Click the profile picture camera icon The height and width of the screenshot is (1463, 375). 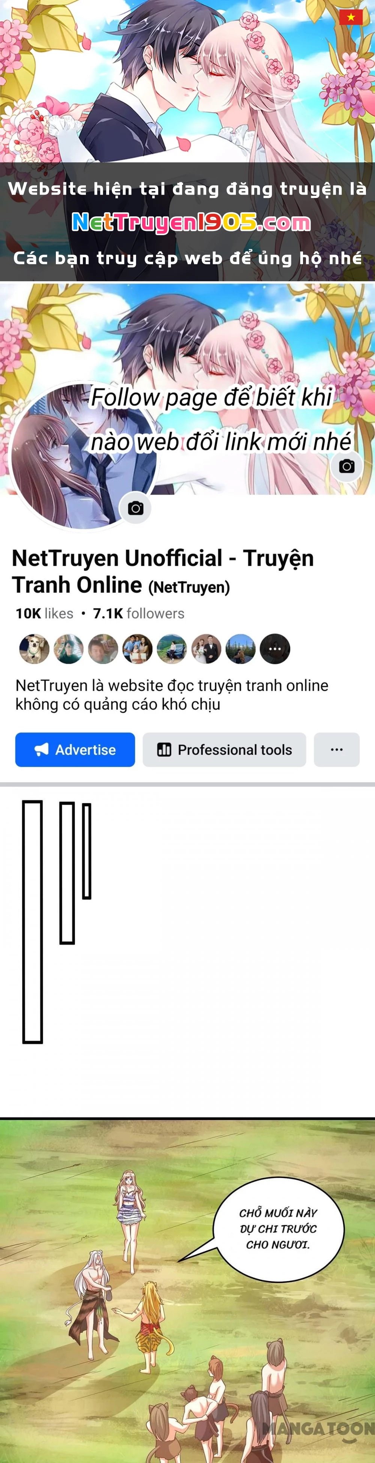point(135,508)
